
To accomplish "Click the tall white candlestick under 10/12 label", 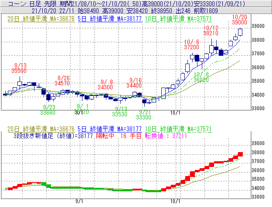I will [x=211, y=49].
